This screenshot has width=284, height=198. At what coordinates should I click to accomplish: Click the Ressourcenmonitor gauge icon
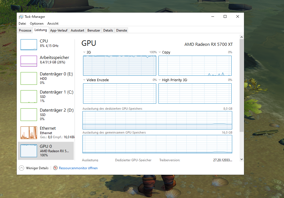click(x=55, y=168)
